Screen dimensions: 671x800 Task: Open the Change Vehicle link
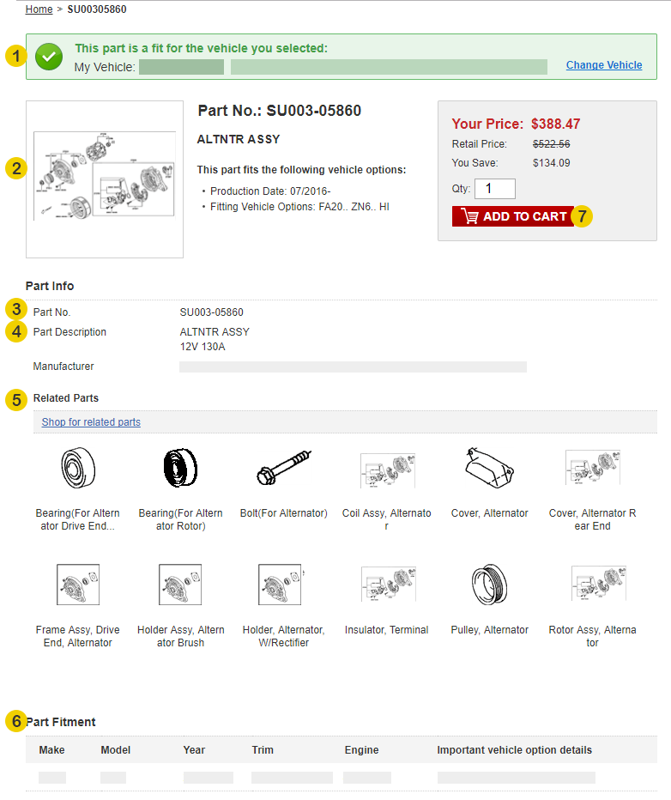click(x=603, y=65)
